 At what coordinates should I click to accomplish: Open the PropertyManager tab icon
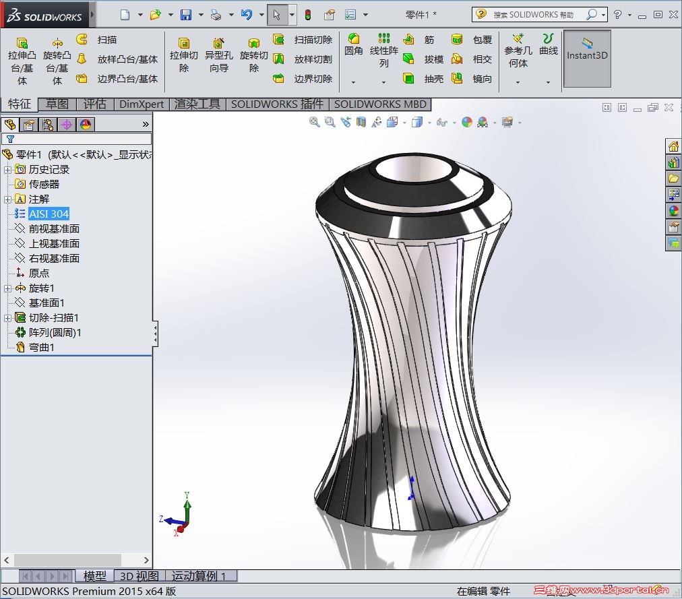[29, 125]
